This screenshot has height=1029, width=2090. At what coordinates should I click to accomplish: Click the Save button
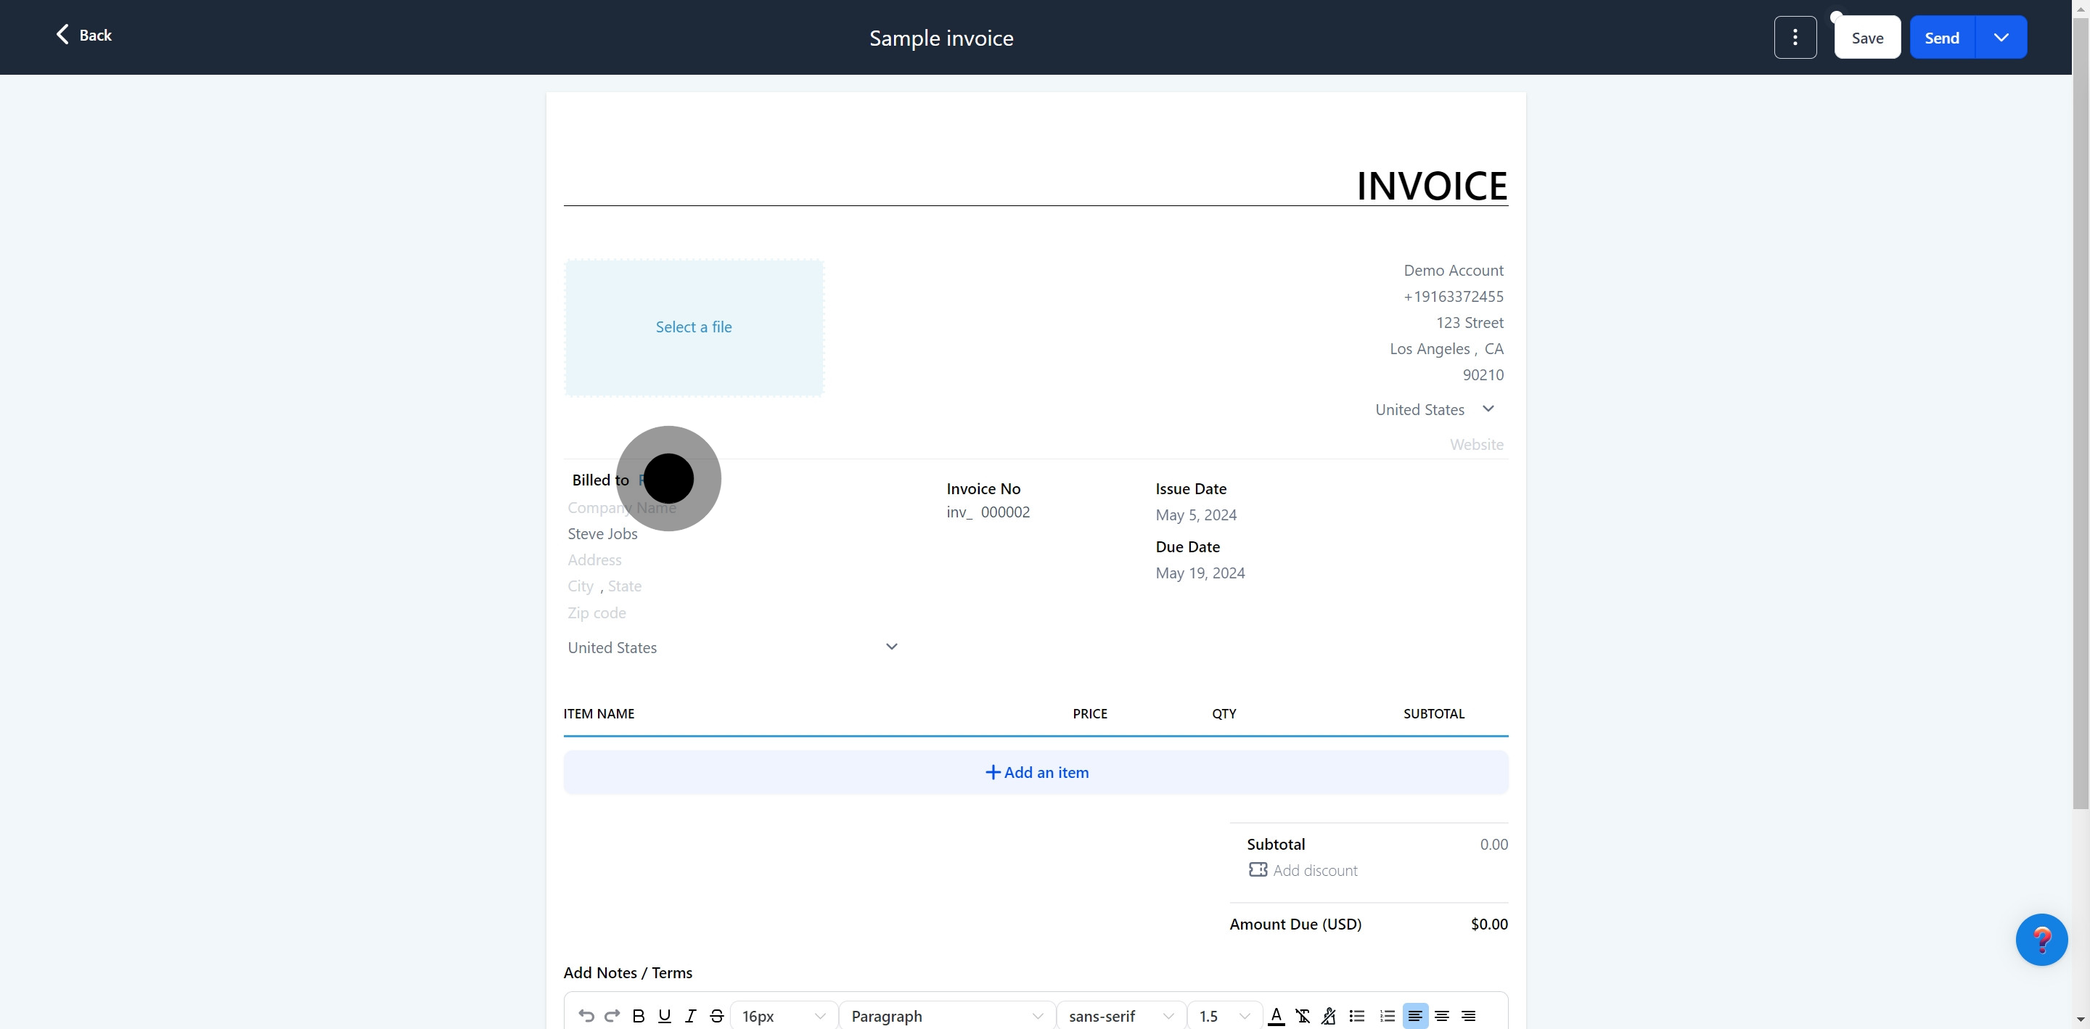(1867, 37)
